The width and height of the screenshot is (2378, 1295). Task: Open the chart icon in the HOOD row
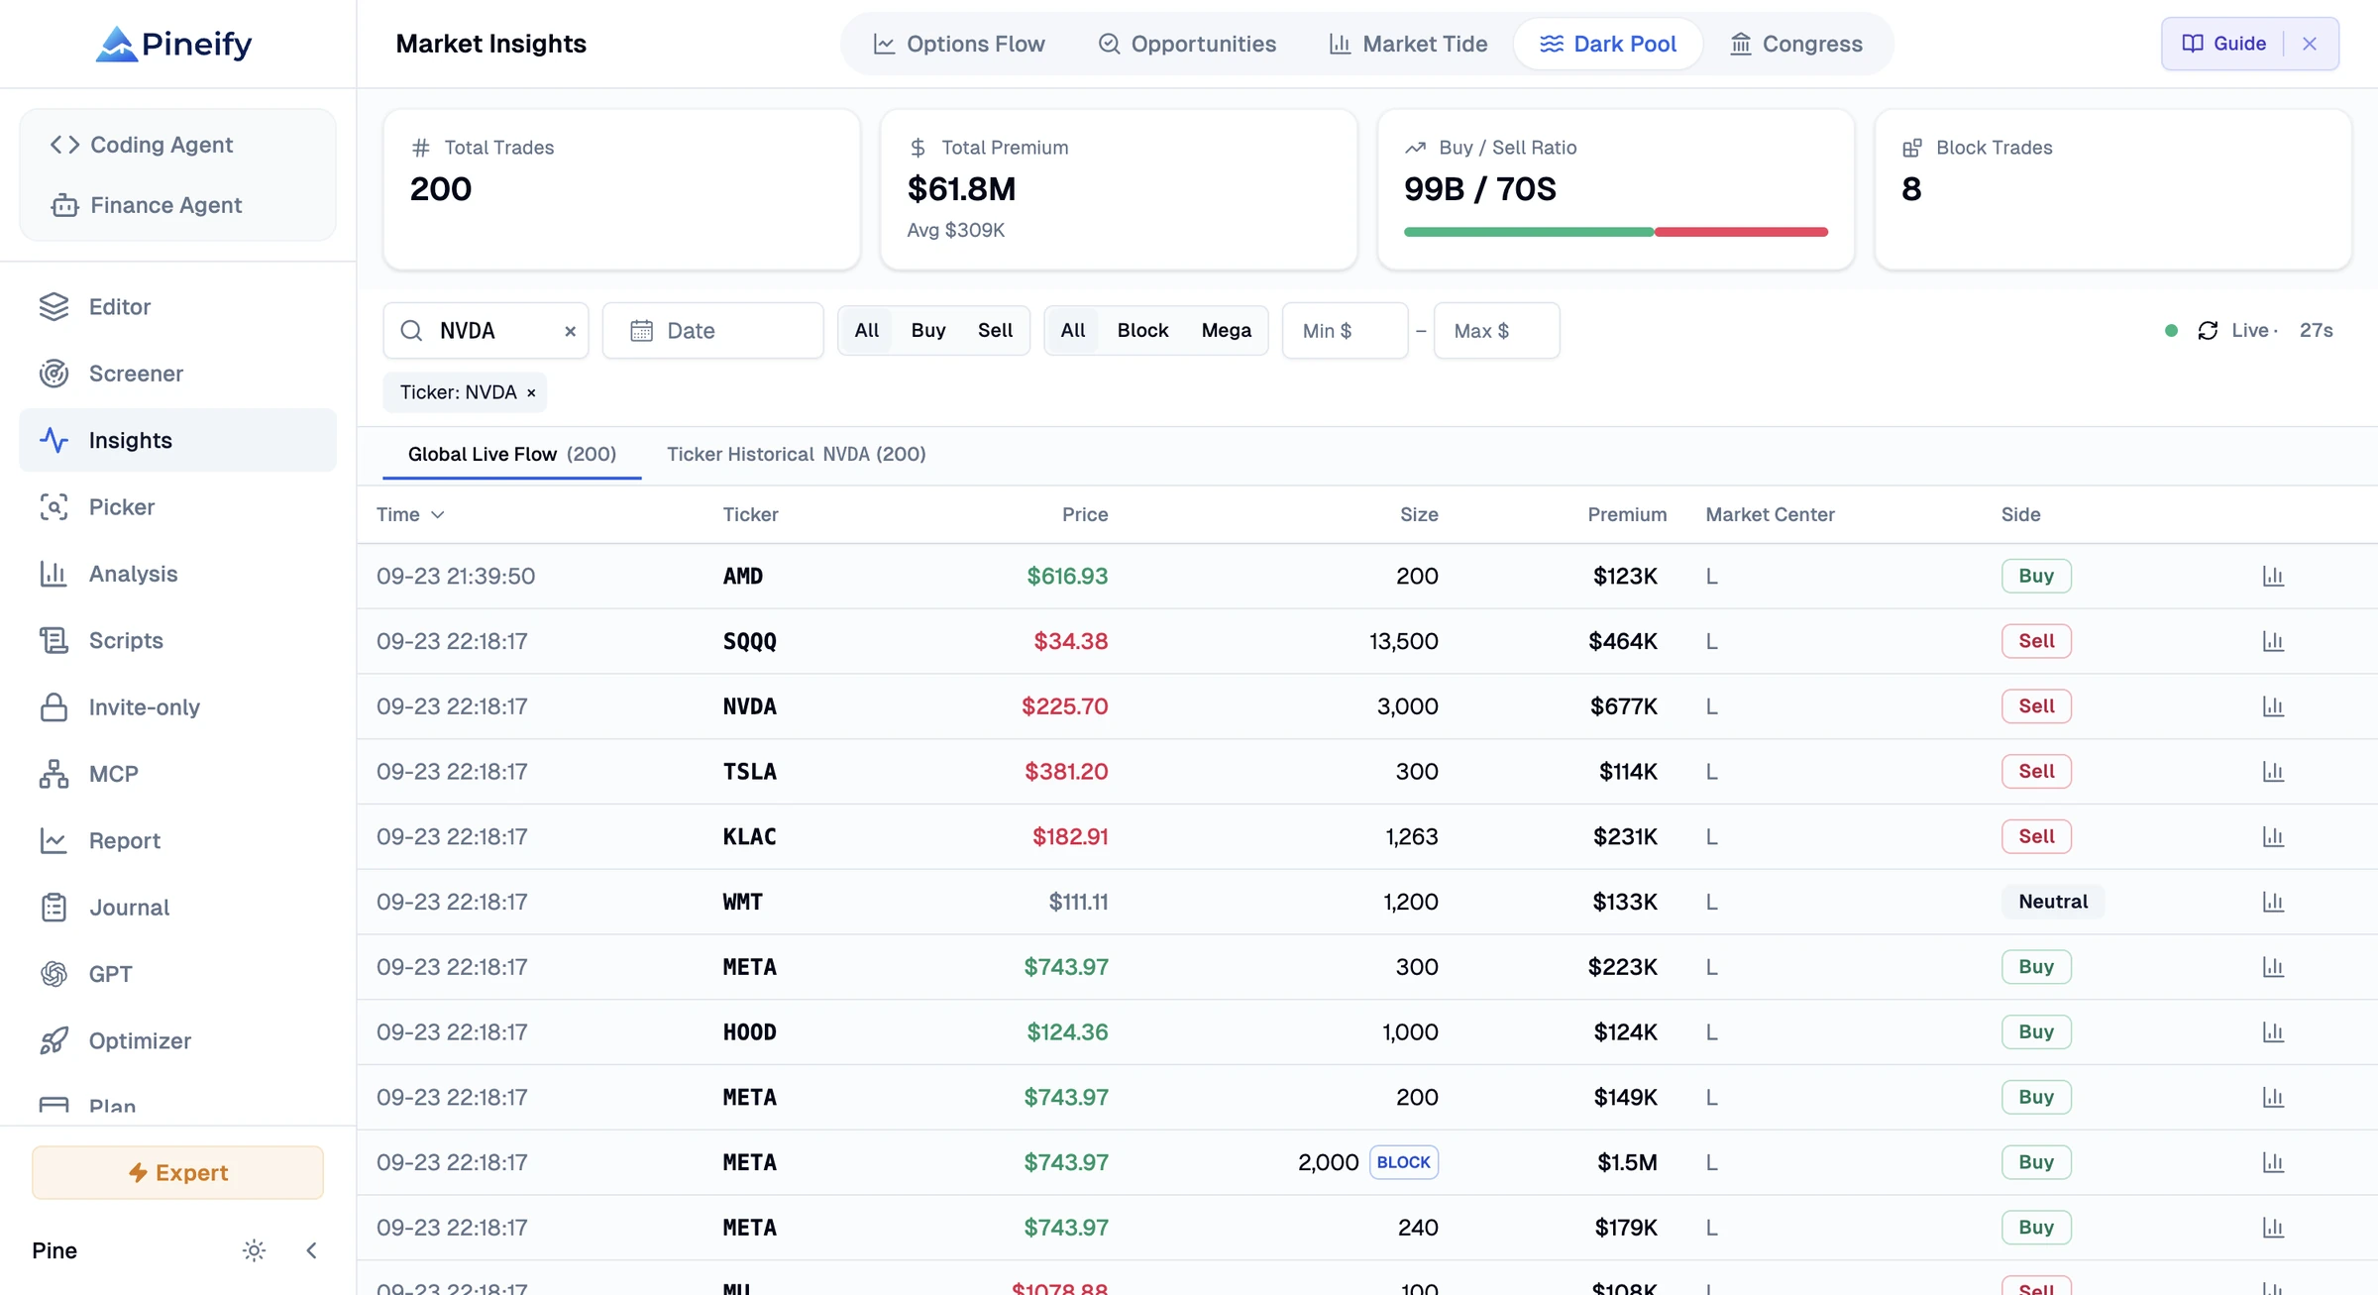pyautogui.click(x=2273, y=1031)
